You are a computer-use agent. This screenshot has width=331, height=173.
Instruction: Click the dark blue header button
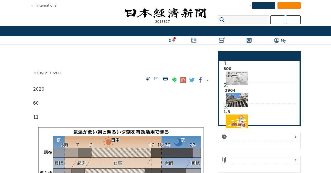tap(264, 5)
